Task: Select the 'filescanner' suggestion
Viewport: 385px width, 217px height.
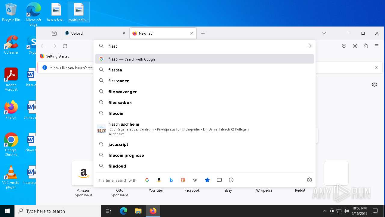Action: tap(205, 81)
